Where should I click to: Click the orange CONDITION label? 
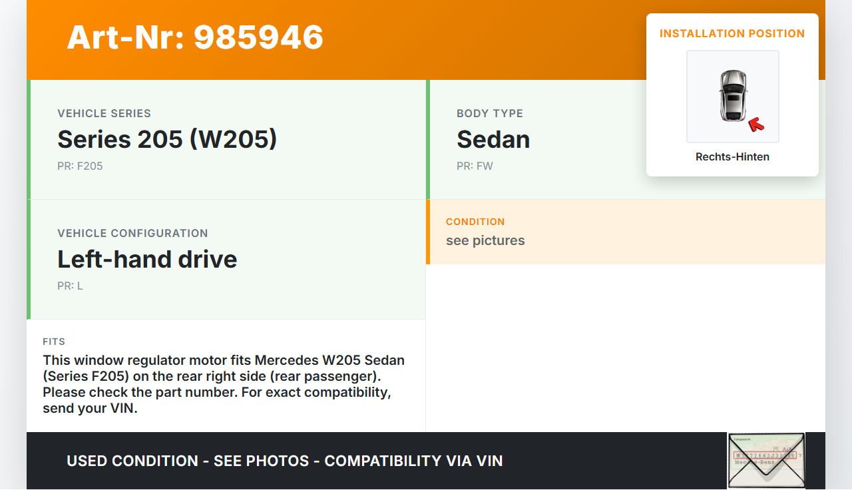[475, 222]
